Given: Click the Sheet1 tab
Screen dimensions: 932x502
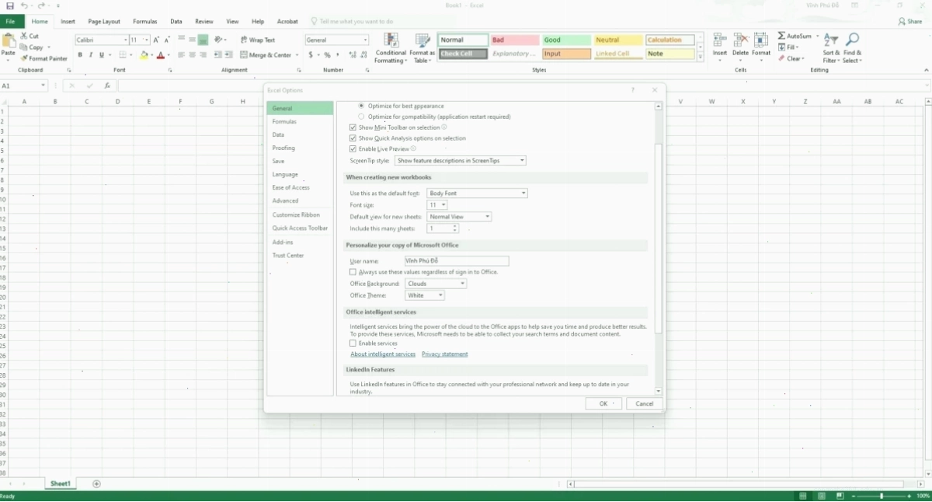Looking at the screenshot, I should (x=61, y=484).
